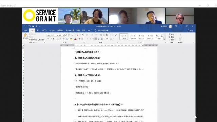This screenshot has width=217, height=122.
Task: Click the Undo icon in Word's quick access toolbar
Action: pos(25,26)
